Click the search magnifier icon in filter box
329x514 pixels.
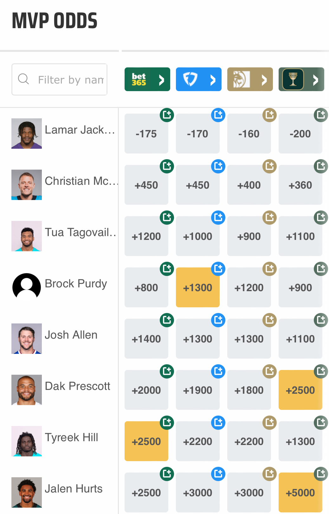tap(23, 79)
